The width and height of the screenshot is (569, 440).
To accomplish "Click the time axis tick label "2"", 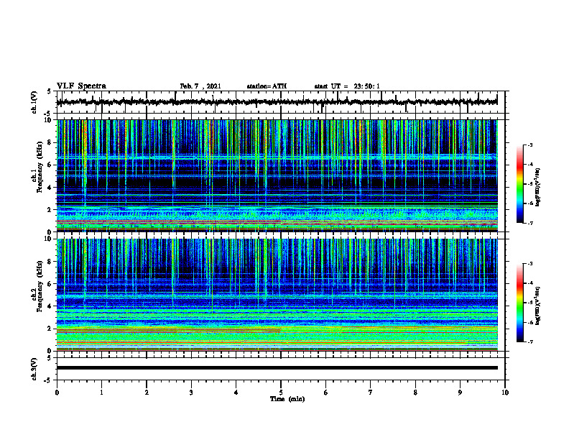I will coord(147,393).
